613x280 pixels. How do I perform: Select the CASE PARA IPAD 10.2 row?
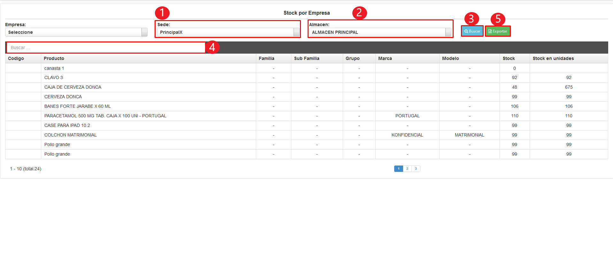(x=307, y=125)
